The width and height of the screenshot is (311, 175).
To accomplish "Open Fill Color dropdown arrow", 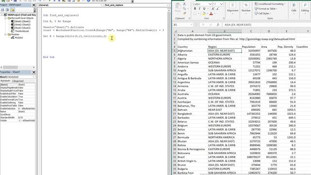I will [x=207, y=14].
